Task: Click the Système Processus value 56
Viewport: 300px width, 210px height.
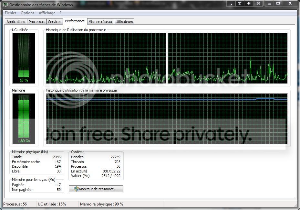Action: coord(119,166)
